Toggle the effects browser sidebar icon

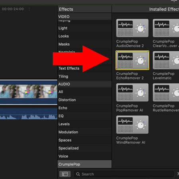pos(65,174)
